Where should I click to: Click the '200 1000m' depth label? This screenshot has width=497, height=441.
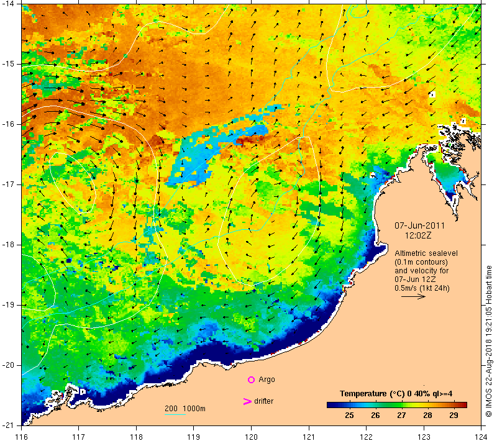(185, 408)
